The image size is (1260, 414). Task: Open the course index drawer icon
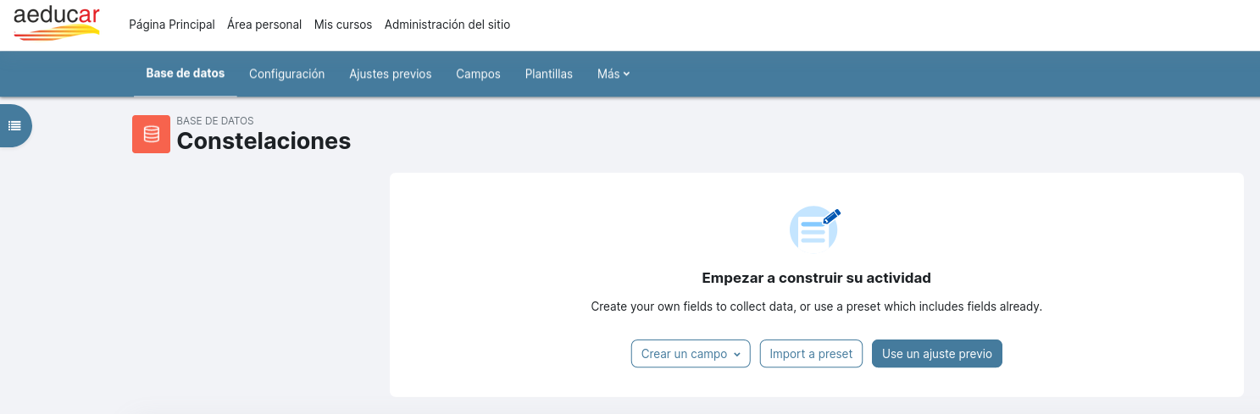coord(14,125)
